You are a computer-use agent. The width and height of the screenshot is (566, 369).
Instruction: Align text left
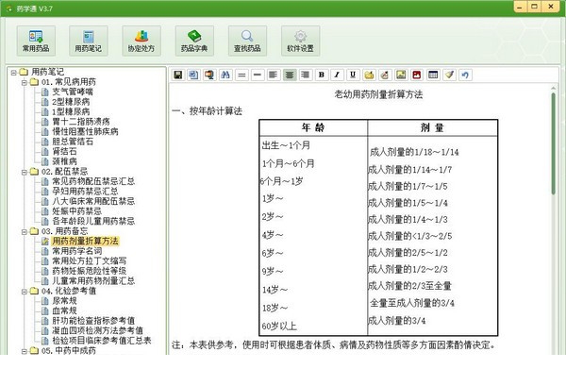(x=274, y=75)
